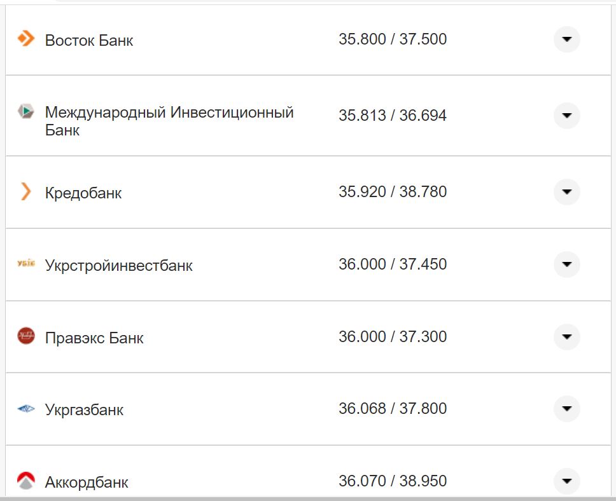Expand the Укрстройинвестбанк rates row
Screen dimensions: 616x501
[566, 265]
